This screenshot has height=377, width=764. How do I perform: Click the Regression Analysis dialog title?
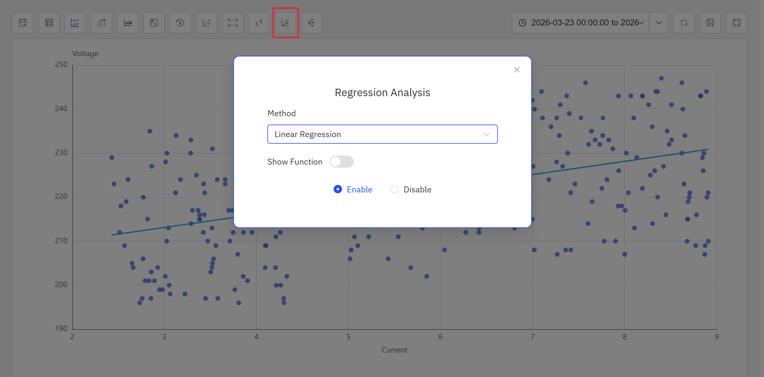(382, 92)
